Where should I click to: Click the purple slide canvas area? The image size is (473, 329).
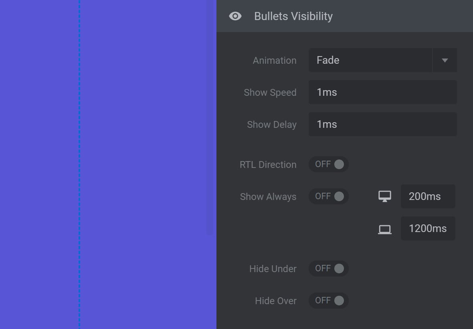tap(145, 164)
